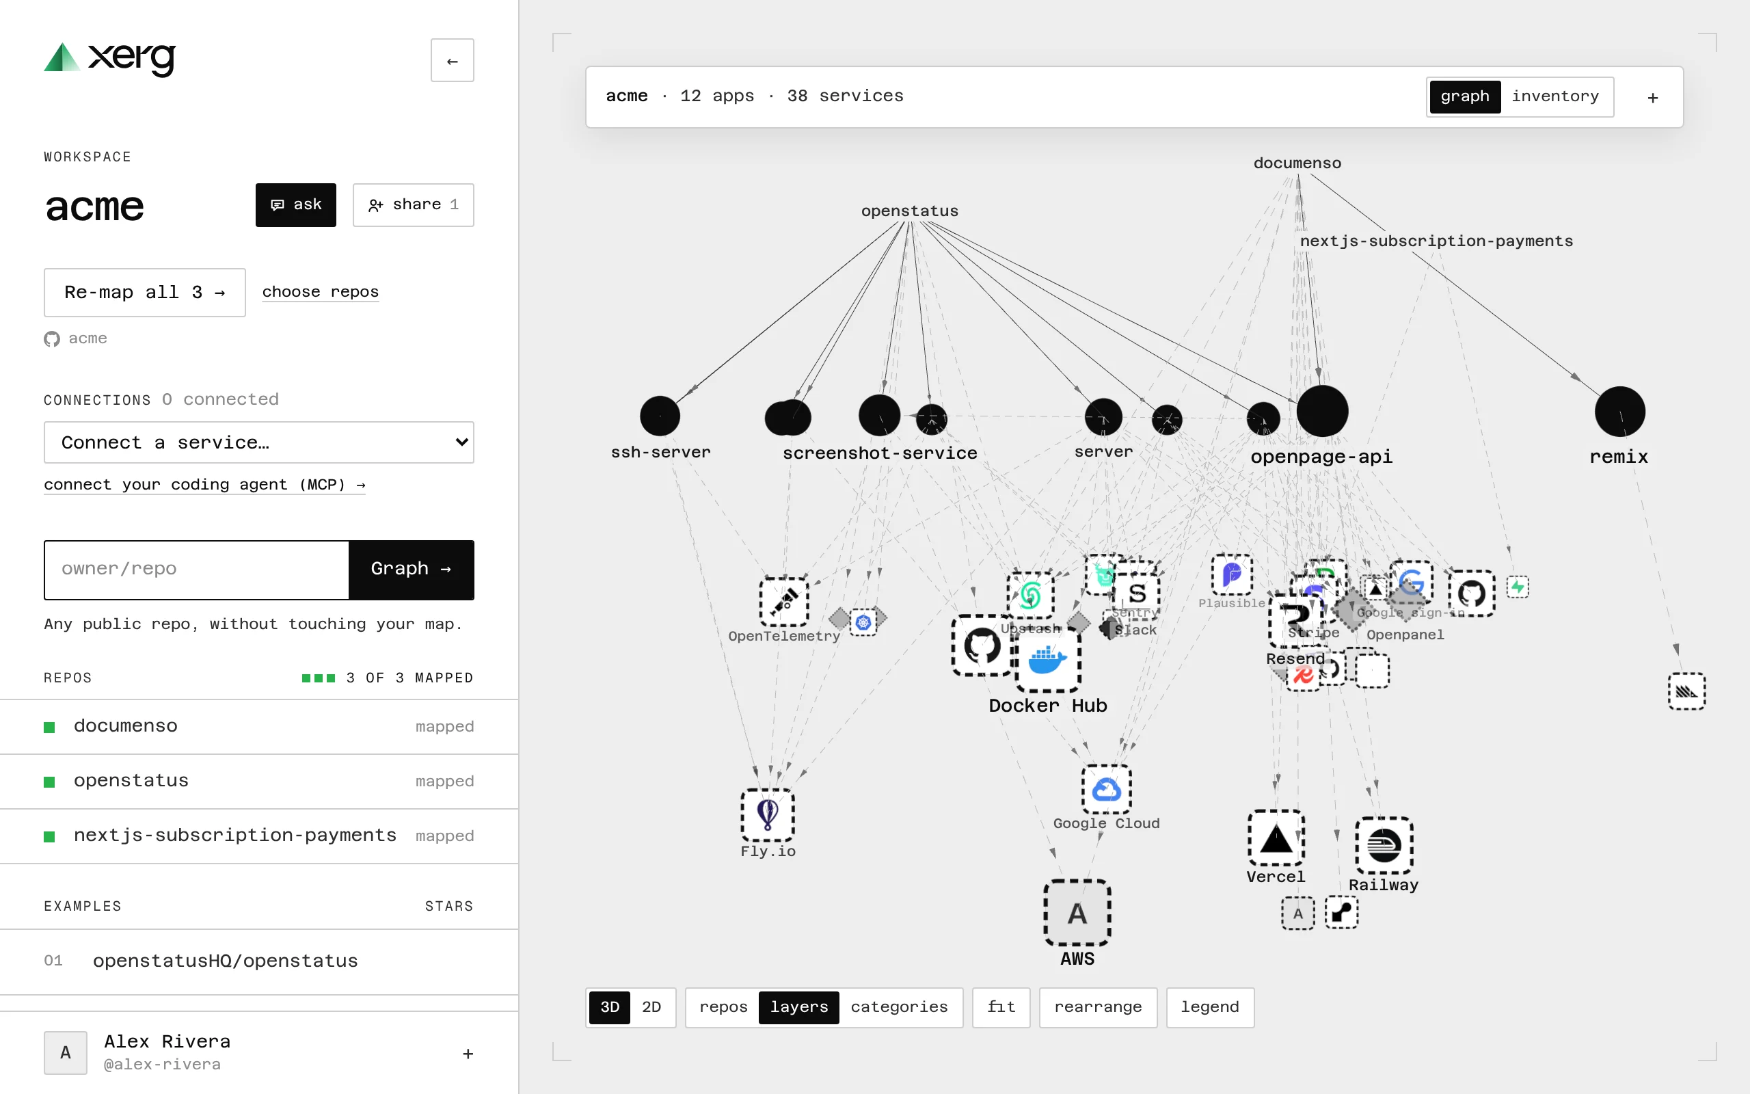Image resolution: width=1750 pixels, height=1094 pixels.
Task: Switch to the inventory tab
Action: (1554, 96)
